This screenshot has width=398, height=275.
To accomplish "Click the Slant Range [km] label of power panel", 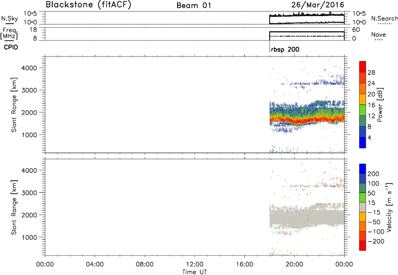I will click(14, 105).
